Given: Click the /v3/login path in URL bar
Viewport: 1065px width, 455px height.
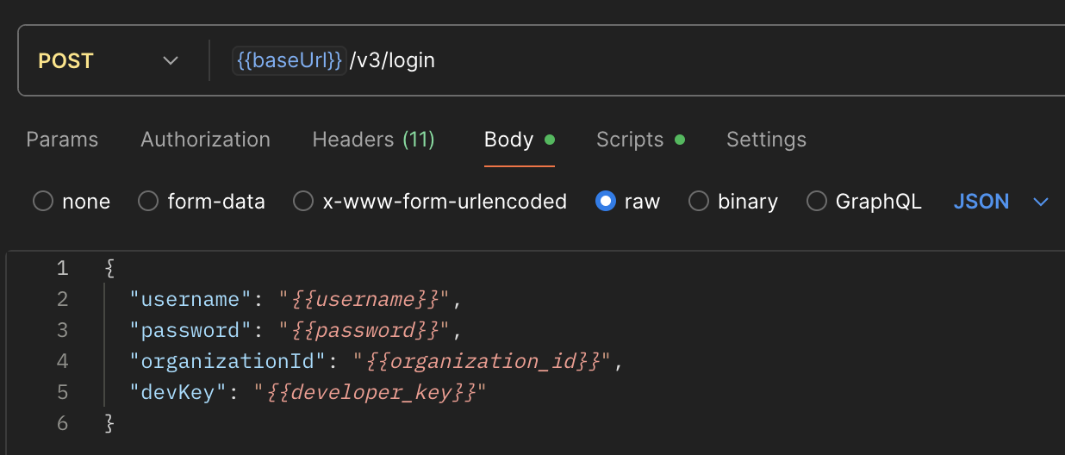Looking at the screenshot, I should tap(392, 61).
